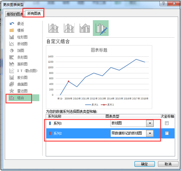Click the 系列1 name in series list
The height and width of the screenshot is (171, 181).
click(x=58, y=123)
